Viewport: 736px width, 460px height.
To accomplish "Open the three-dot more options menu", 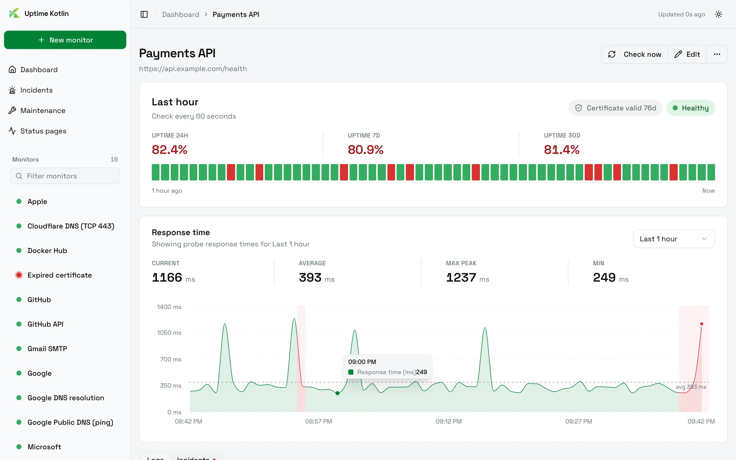I will pos(717,54).
